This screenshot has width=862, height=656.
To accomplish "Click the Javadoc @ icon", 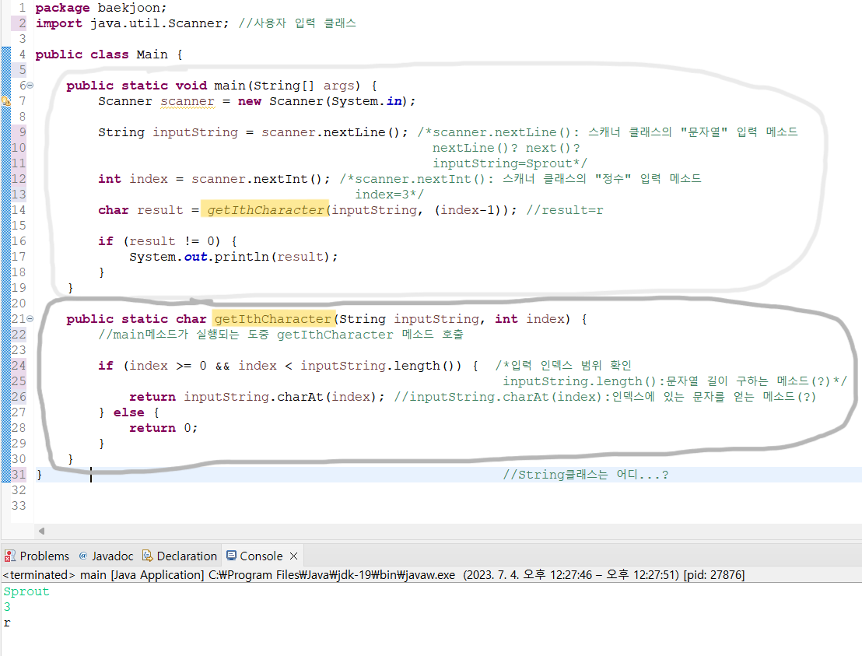I will pos(83,556).
